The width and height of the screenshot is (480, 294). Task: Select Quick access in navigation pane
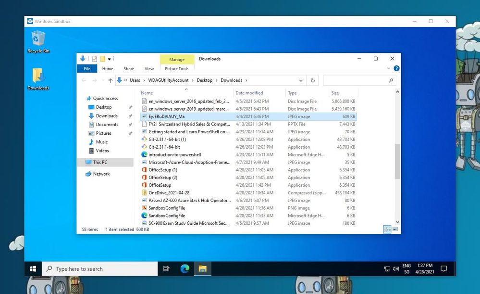tap(105, 99)
